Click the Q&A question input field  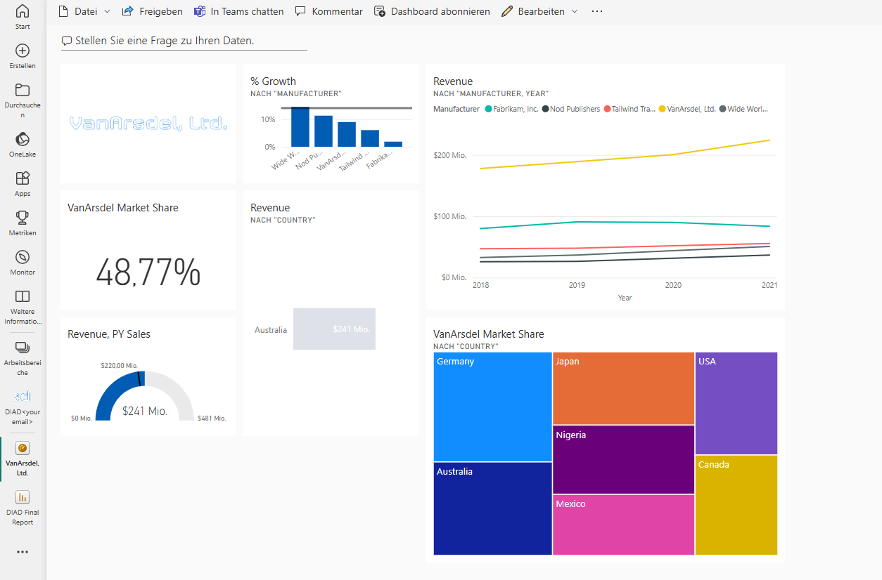184,41
